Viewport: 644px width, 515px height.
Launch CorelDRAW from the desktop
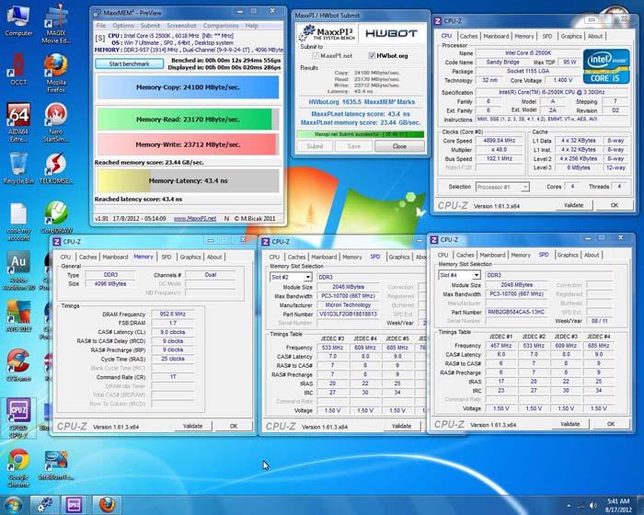[x=56, y=218]
